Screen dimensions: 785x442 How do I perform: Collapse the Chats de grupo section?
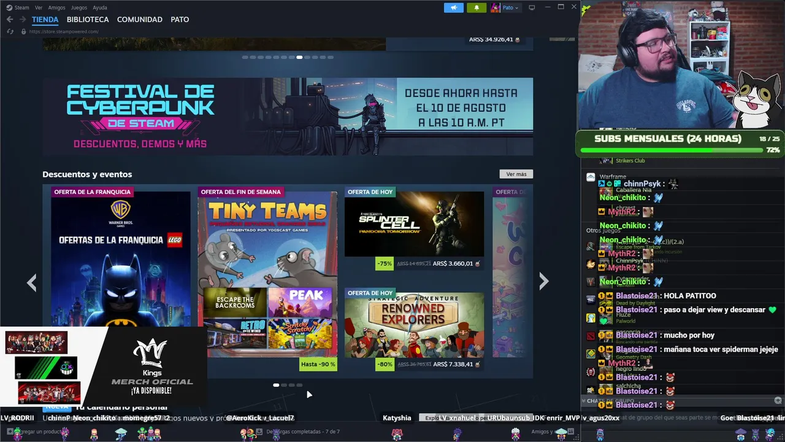(584, 401)
